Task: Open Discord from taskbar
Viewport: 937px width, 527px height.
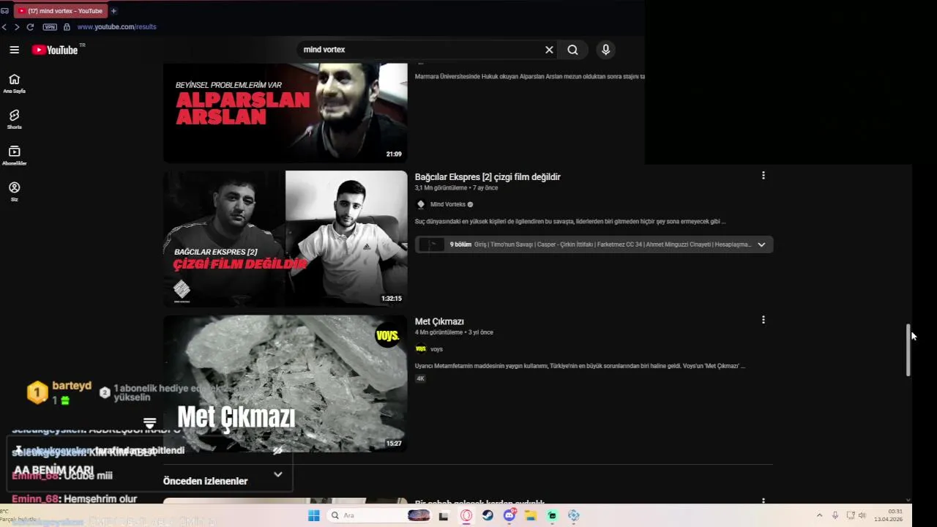Action: 509,515
